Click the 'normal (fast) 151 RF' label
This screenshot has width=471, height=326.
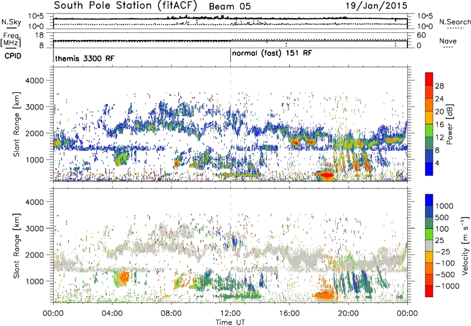[272, 54]
